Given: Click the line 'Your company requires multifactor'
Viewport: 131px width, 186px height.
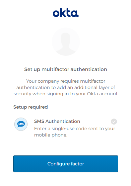Looking at the screenshot, I should click(x=66, y=81).
